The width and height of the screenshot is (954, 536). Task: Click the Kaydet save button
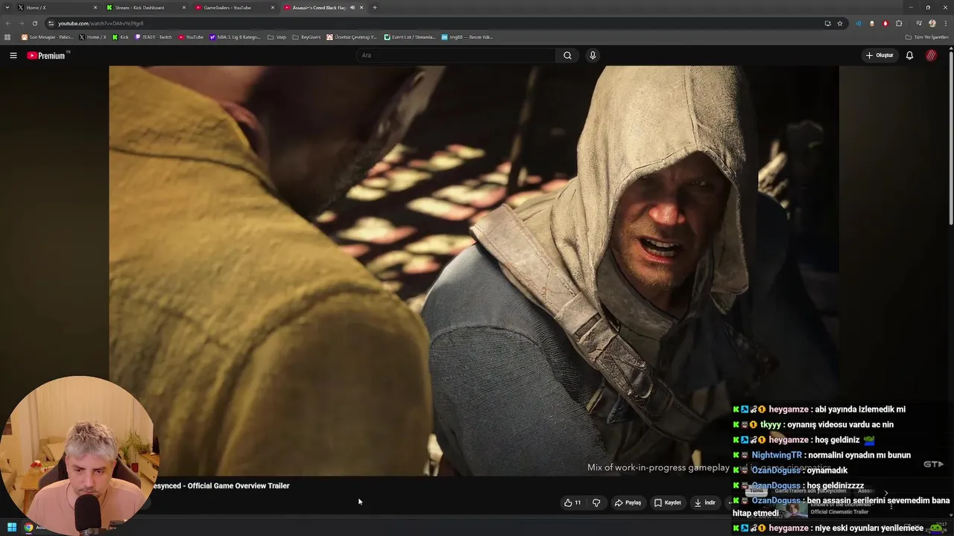tap(668, 502)
